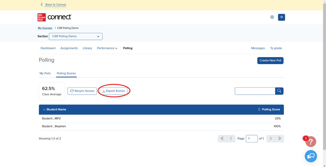326x167 pixels.
Task: Jump to the last page arrow
Action: click(x=280, y=139)
